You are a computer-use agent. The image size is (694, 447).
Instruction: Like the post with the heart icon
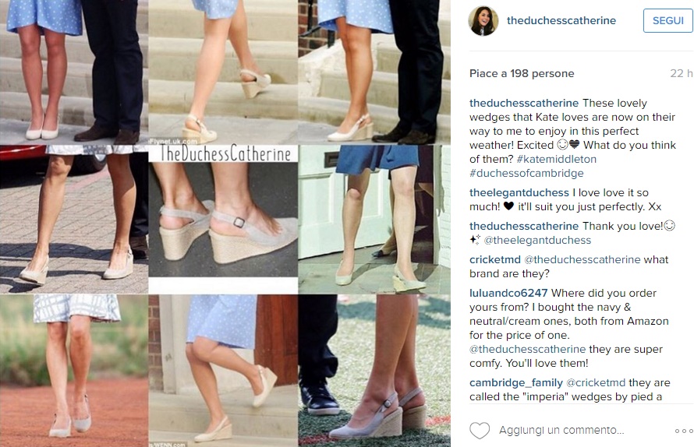[x=480, y=430]
